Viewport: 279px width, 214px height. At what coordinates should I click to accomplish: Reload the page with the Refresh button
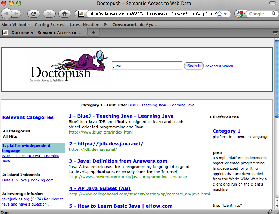(33, 14)
